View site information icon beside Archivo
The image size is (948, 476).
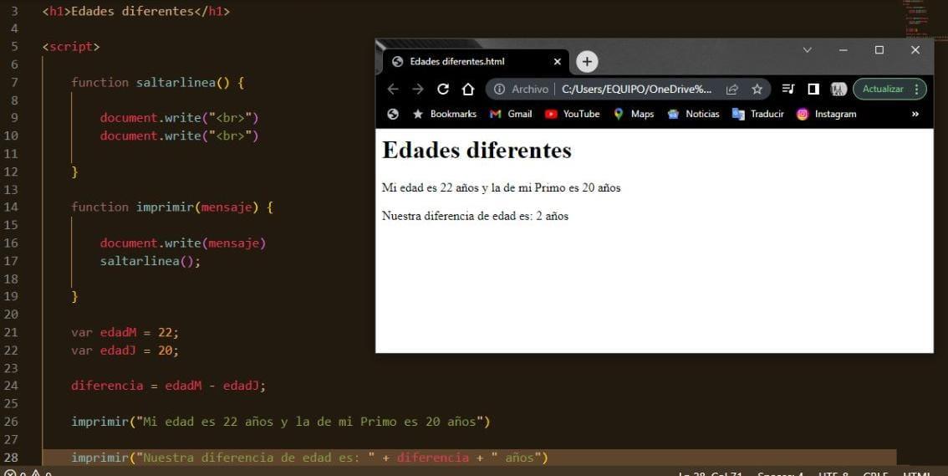(499, 89)
